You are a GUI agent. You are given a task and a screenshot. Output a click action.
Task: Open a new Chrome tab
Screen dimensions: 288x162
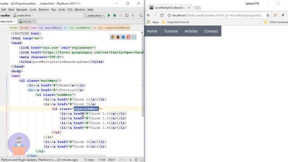click(198, 8)
